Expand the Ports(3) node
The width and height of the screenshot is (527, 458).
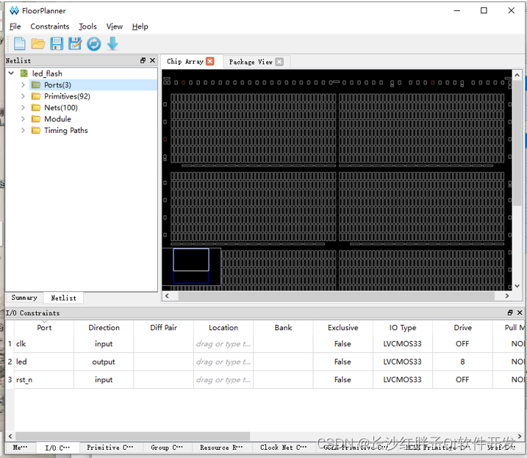(x=23, y=85)
